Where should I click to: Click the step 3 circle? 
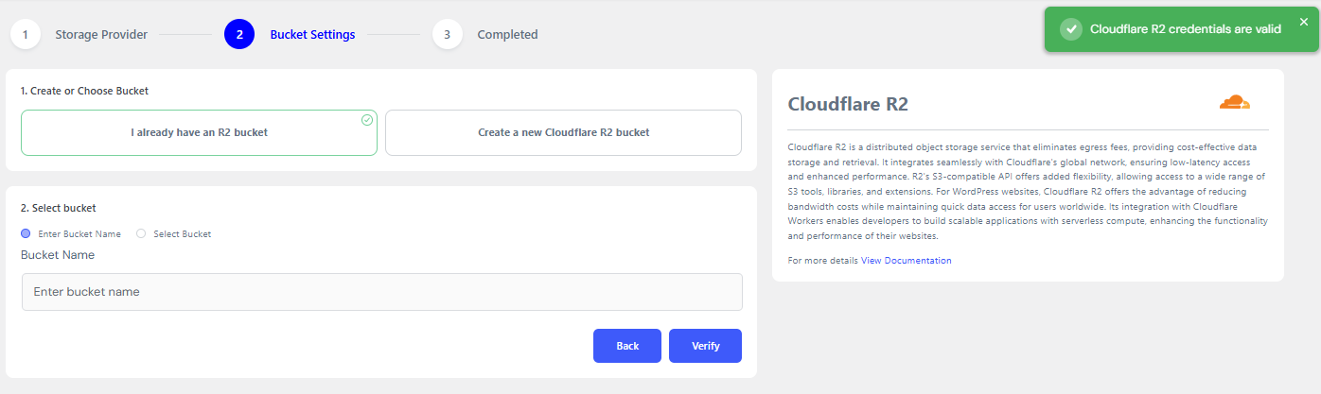(447, 35)
